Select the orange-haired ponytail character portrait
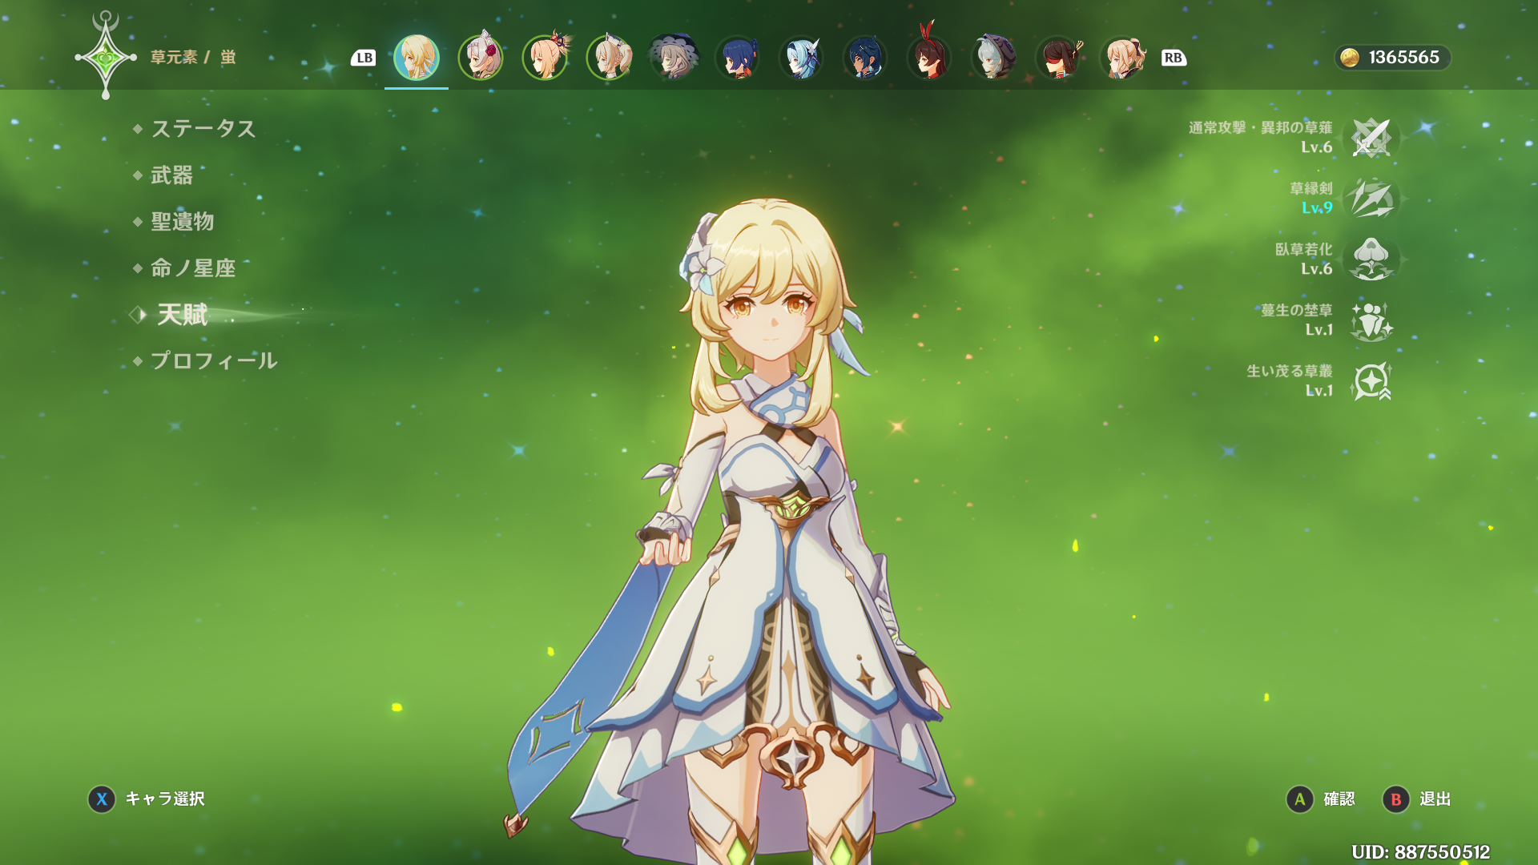 click(x=545, y=58)
